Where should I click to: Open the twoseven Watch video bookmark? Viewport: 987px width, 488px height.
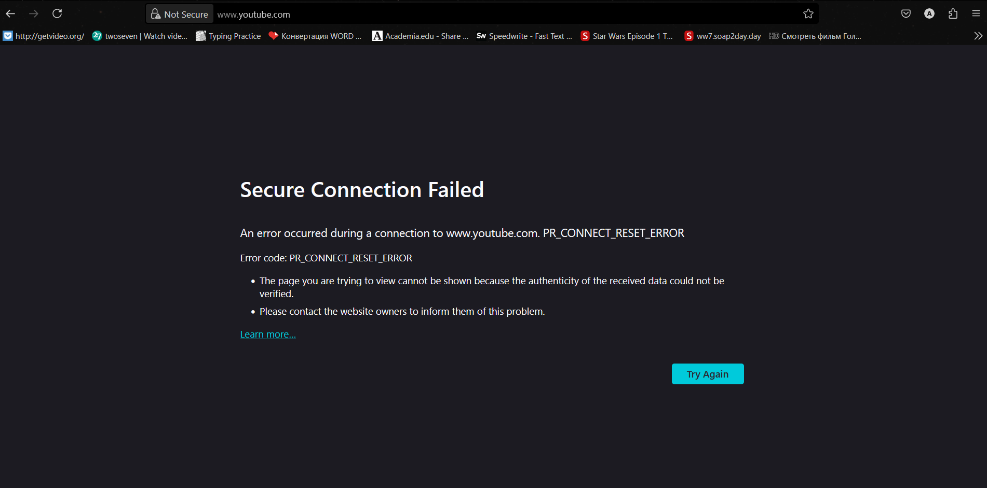tap(140, 36)
